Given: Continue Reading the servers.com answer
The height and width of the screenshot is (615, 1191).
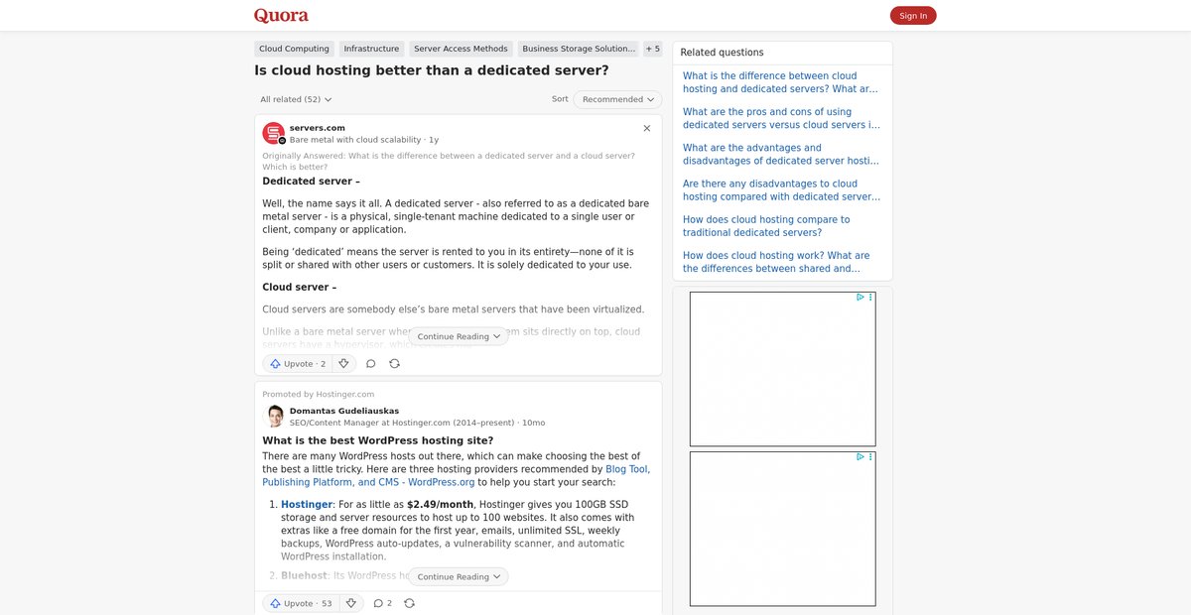Looking at the screenshot, I should coord(459,336).
